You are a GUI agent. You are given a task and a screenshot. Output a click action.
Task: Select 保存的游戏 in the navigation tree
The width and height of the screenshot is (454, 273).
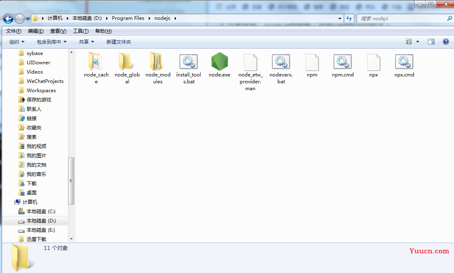[39, 99]
